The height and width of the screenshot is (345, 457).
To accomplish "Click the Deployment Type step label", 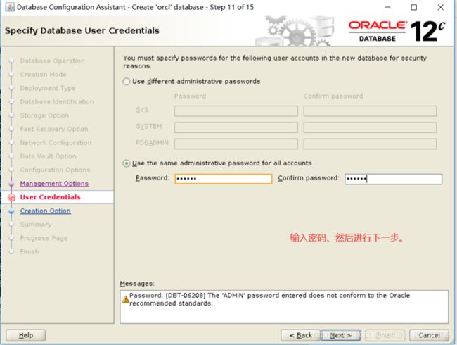I will pyautogui.click(x=48, y=88).
